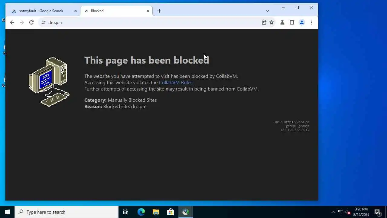This screenshot has width=387, height=218.
Task: Open File Explorer from the taskbar
Action: pyautogui.click(x=156, y=212)
